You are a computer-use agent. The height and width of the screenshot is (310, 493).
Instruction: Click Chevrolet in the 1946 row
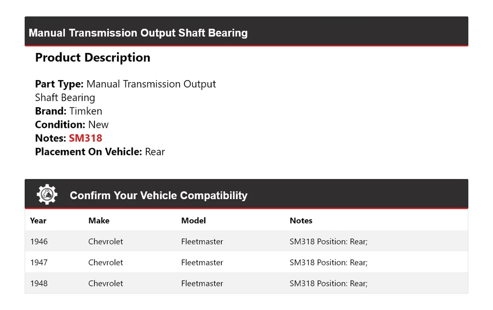[x=105, y=242]
